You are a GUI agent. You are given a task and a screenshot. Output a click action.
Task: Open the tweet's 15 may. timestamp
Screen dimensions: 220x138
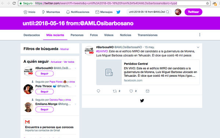point(150,47)
